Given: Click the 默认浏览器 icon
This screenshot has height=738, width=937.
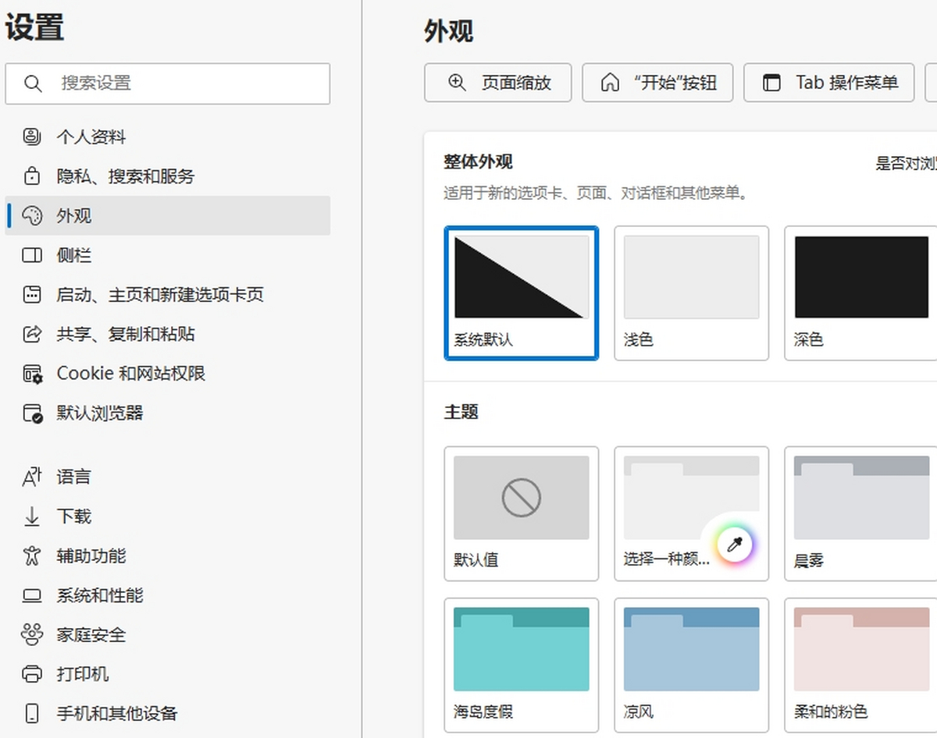Looking at the screenshot, I should [32, 413].
